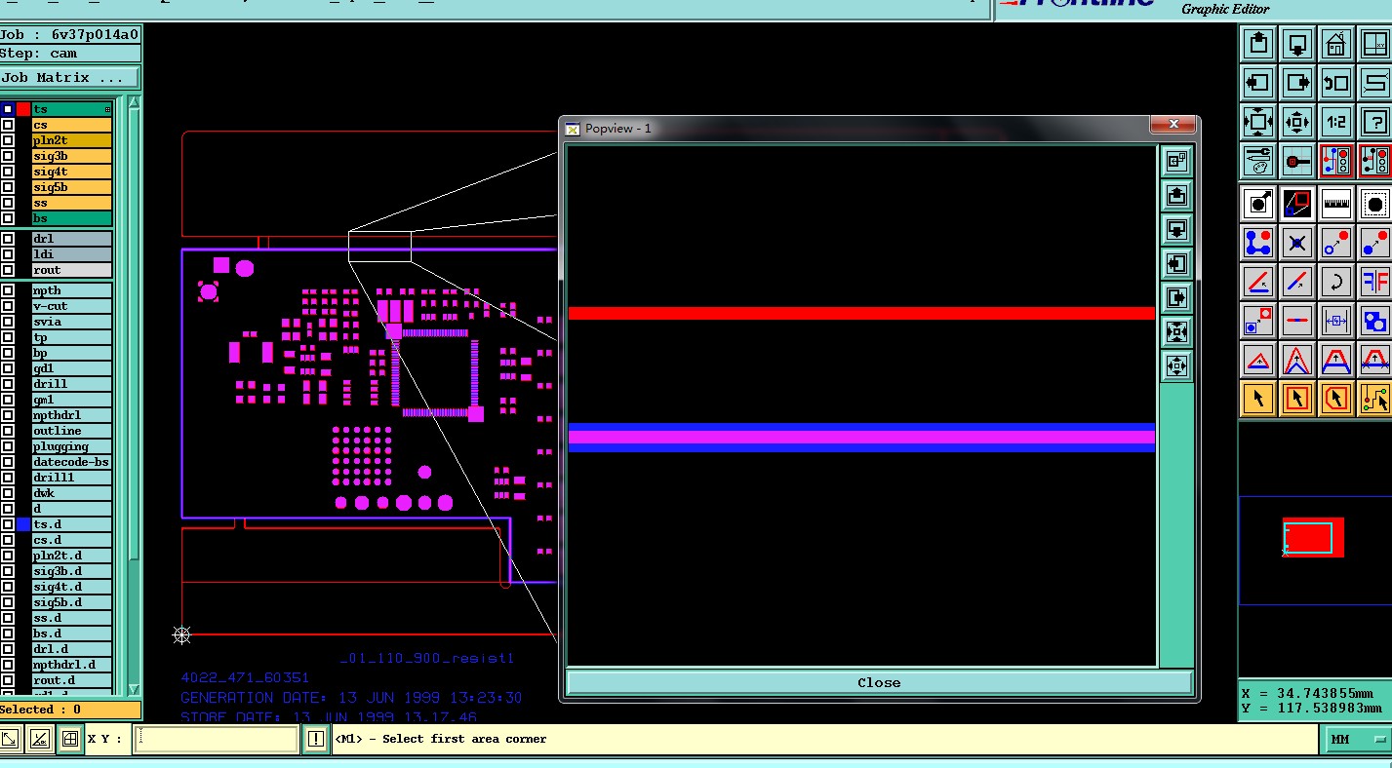Click the delete point X icon
The width and height of the screenshot is (1392, 768).
coord(1297,243)
